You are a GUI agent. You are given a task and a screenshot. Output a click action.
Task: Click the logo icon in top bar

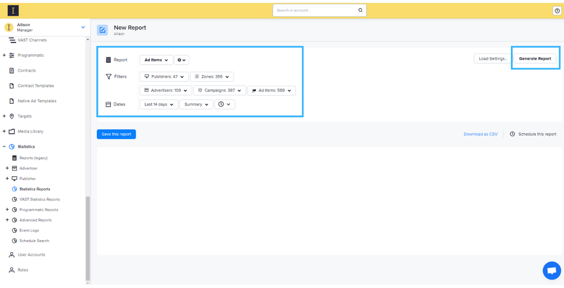click(x=13, y=10)
